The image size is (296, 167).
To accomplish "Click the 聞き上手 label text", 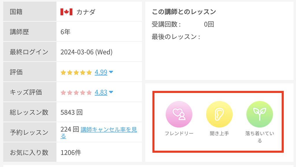I will tap(219, 134).
